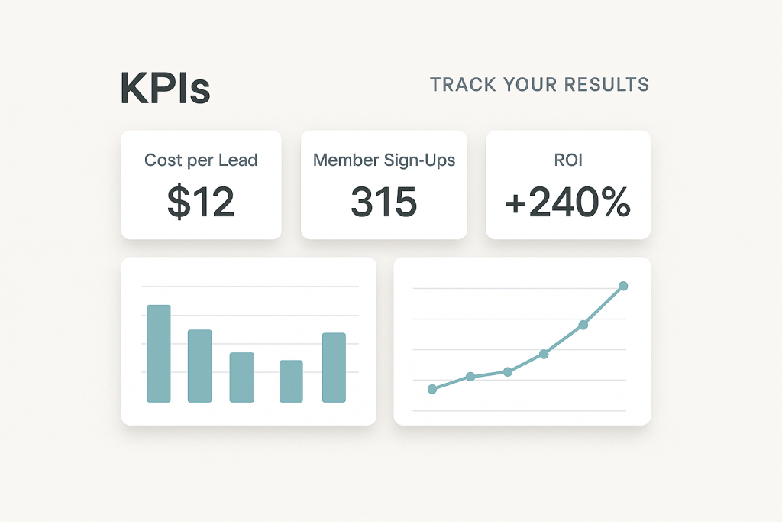Click the $12 cost value

(201, 202)
